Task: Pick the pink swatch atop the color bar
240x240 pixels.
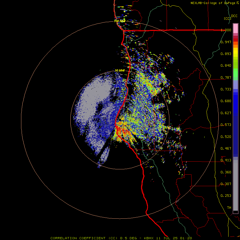Action: 235,28
